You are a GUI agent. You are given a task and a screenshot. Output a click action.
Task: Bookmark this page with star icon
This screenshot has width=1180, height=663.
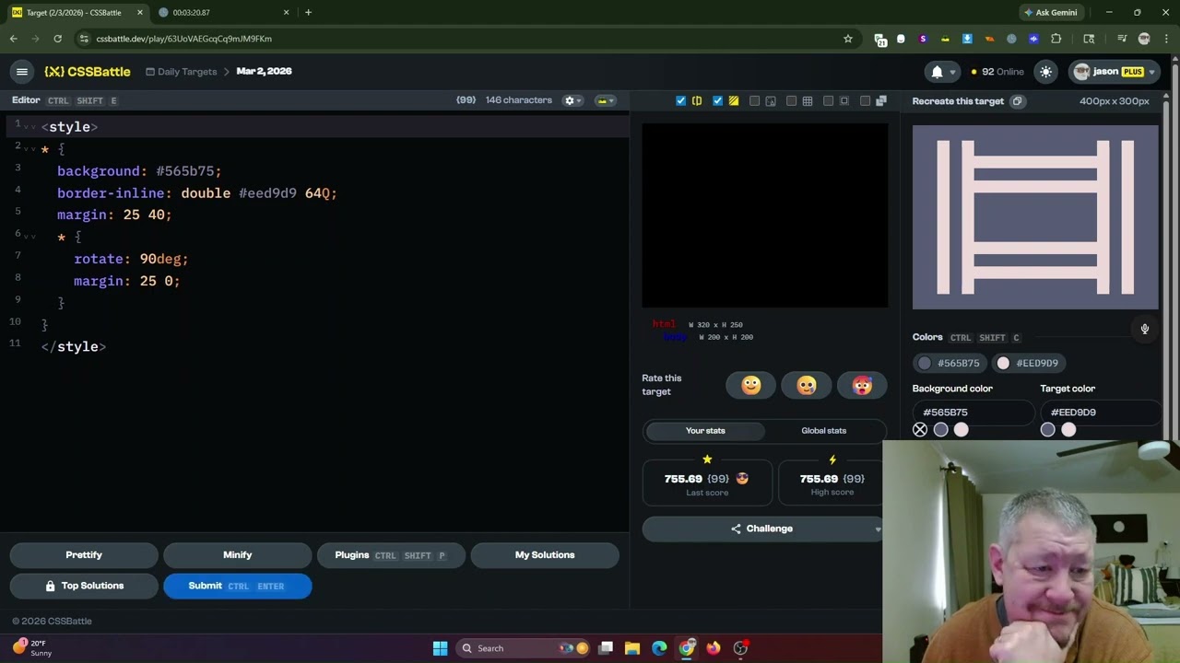click(847, 39)
